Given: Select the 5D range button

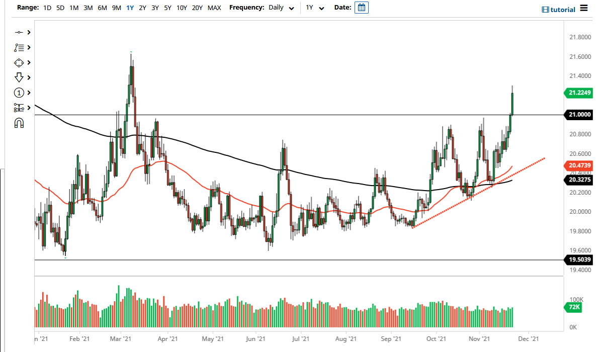Looking at the screenshot, I should (x=59, y=8).
